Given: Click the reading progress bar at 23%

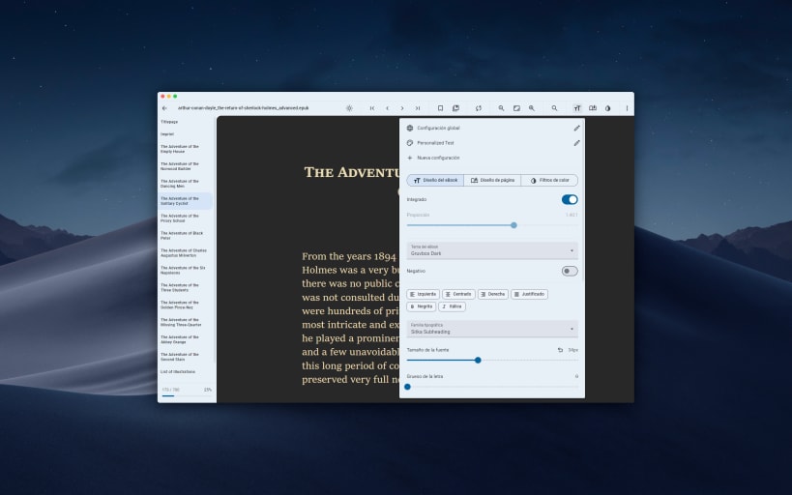Looking at the screenshot, I should [187, 396].
